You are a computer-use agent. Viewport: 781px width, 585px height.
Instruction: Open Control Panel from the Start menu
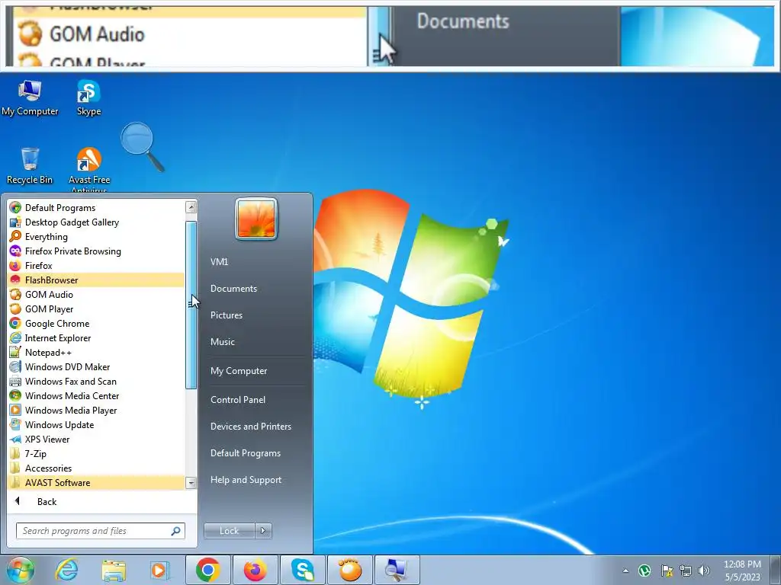click(238, 399)
